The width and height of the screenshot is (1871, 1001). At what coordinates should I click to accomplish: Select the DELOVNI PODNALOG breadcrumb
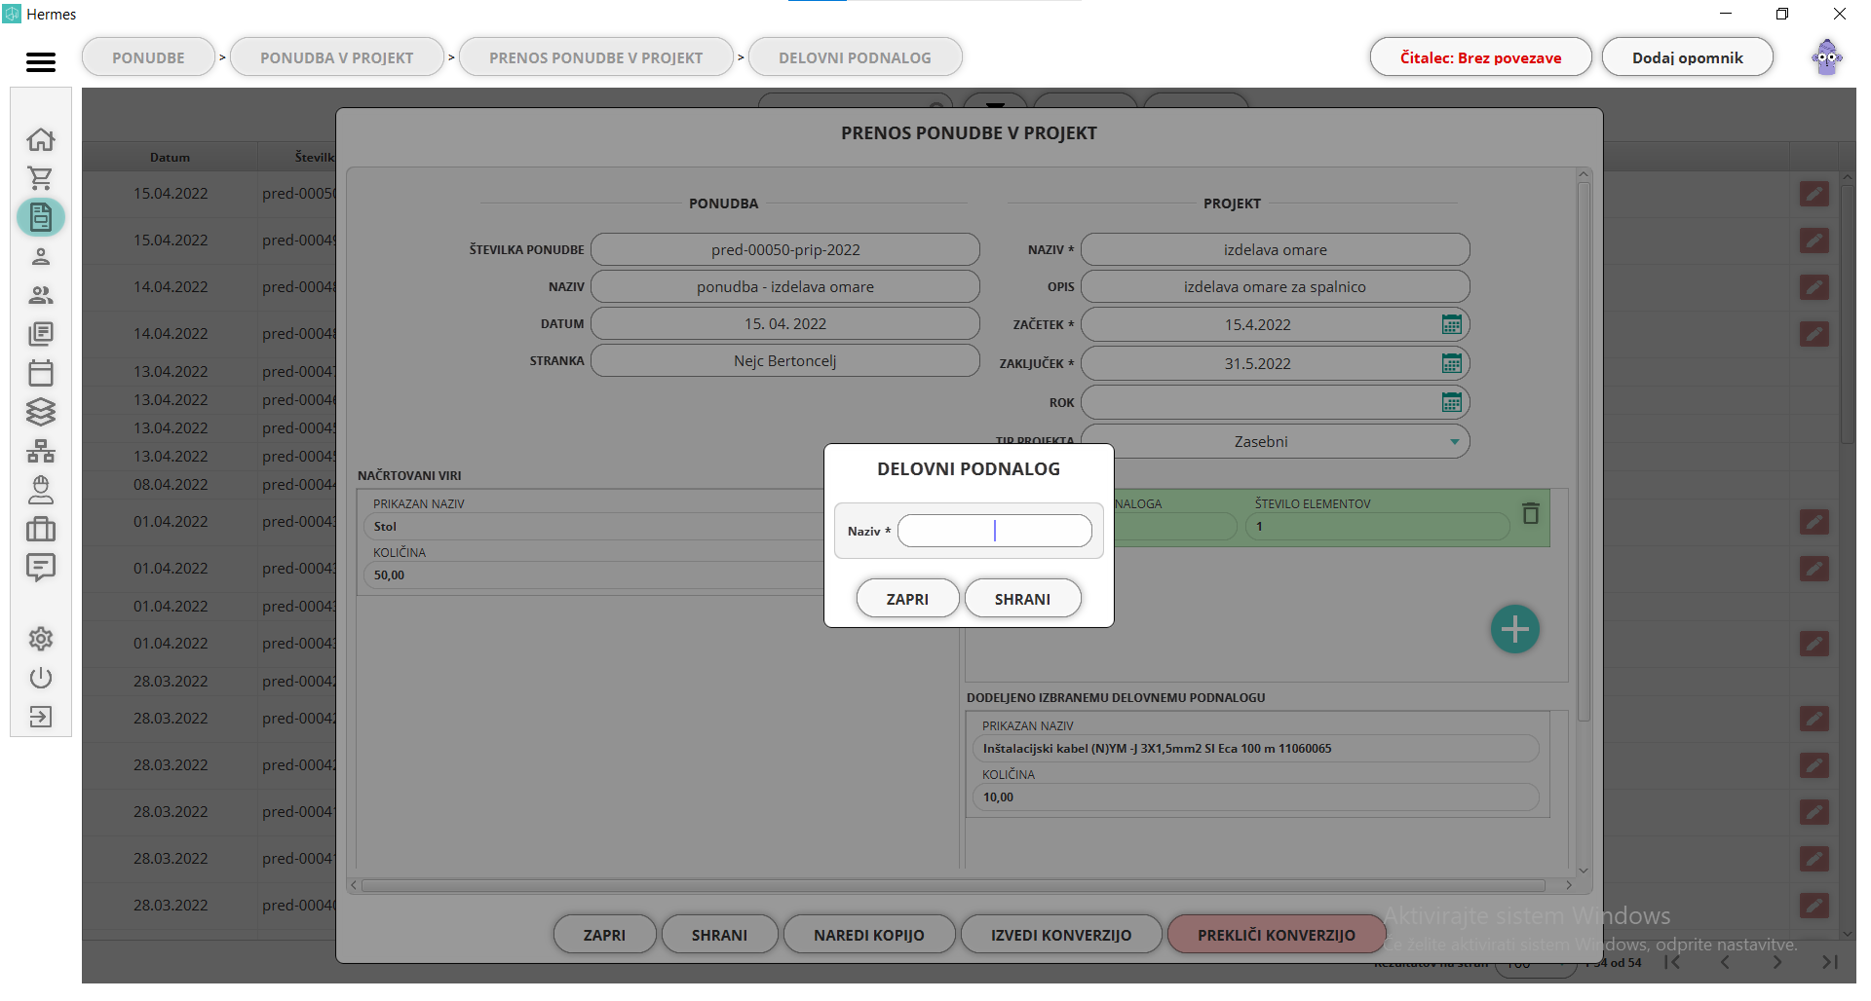click(855, 57)
